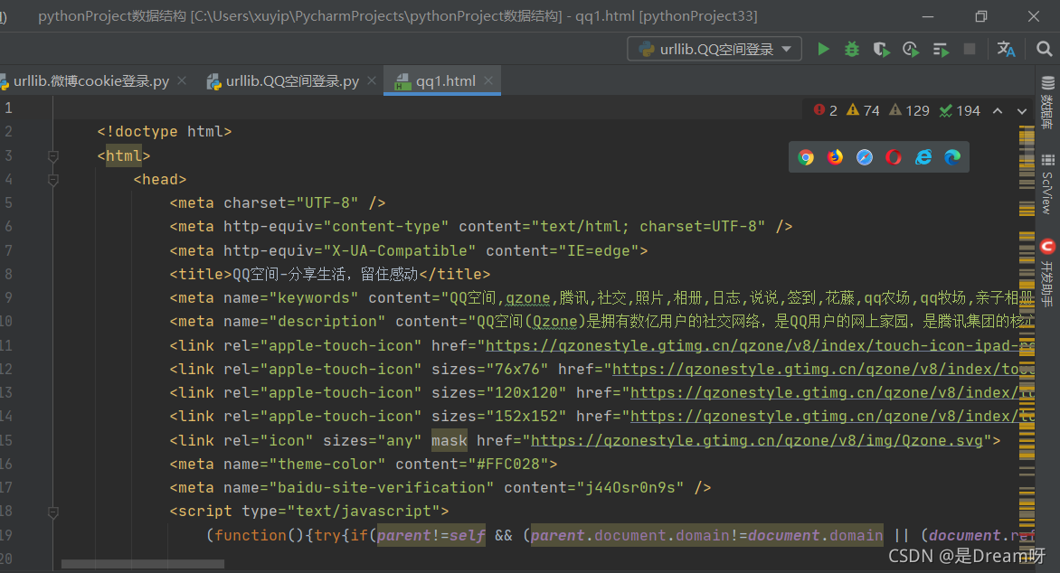This screenshot has height=573, width=1060.
Task: Click the X-UA-Compatible meta line
Action: [x=409, y=250]
